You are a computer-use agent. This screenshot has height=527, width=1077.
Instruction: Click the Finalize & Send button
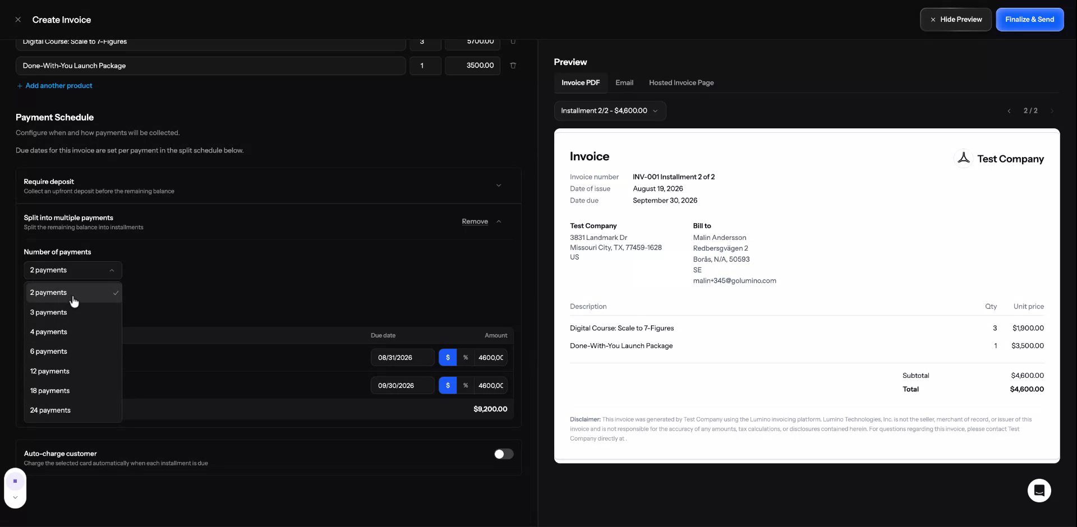(1029, 20)
